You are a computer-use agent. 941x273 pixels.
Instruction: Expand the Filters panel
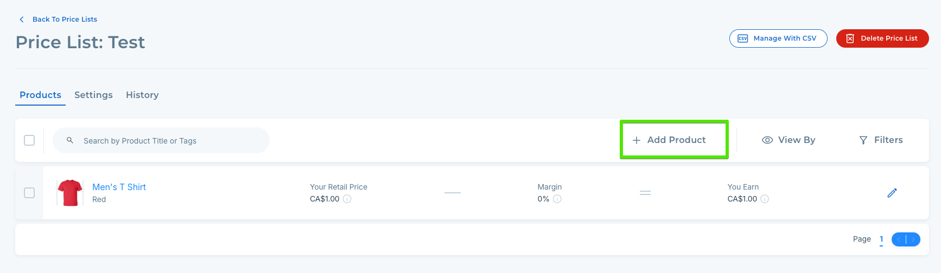coord(881,140)
